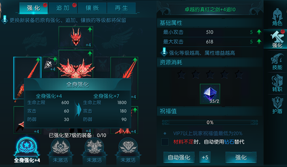Open the 再生 tab
This screenshot has width=287, height=167.
click(121, 8)
